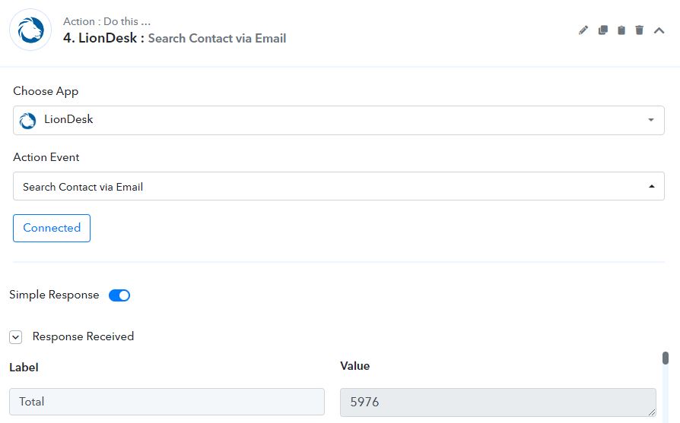Click the response list scrollbar thumb

[x=666, y=358]
